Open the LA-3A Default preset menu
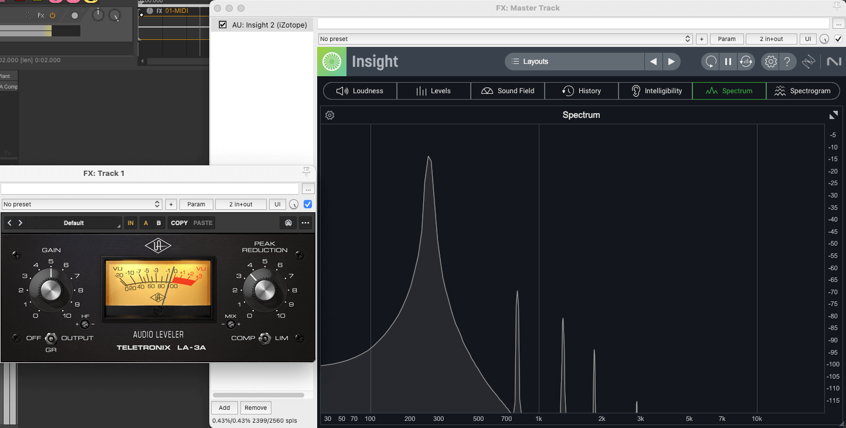Image resolution: width=846 pixels, height=428 pixels. [74, 223]
